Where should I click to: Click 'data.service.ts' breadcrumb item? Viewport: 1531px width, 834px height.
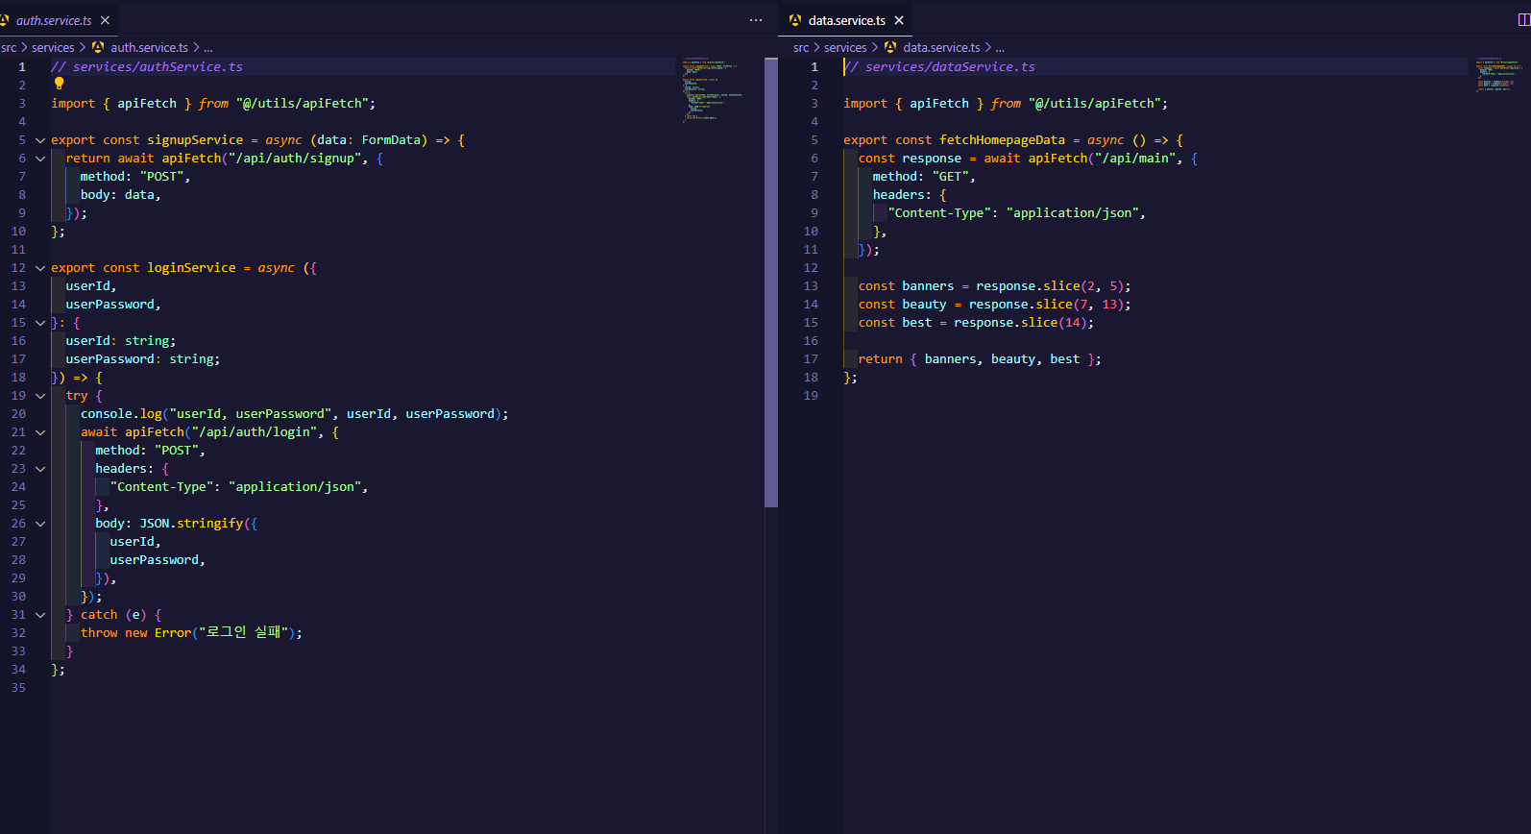(941, 47)
